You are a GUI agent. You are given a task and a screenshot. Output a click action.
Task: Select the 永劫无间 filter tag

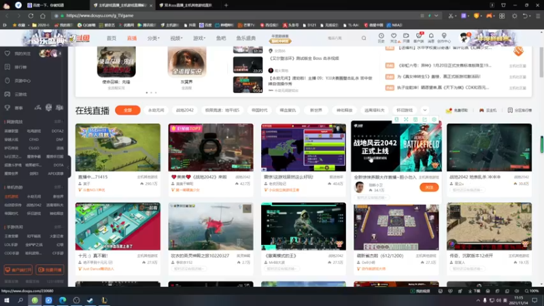tap(156, 110)
